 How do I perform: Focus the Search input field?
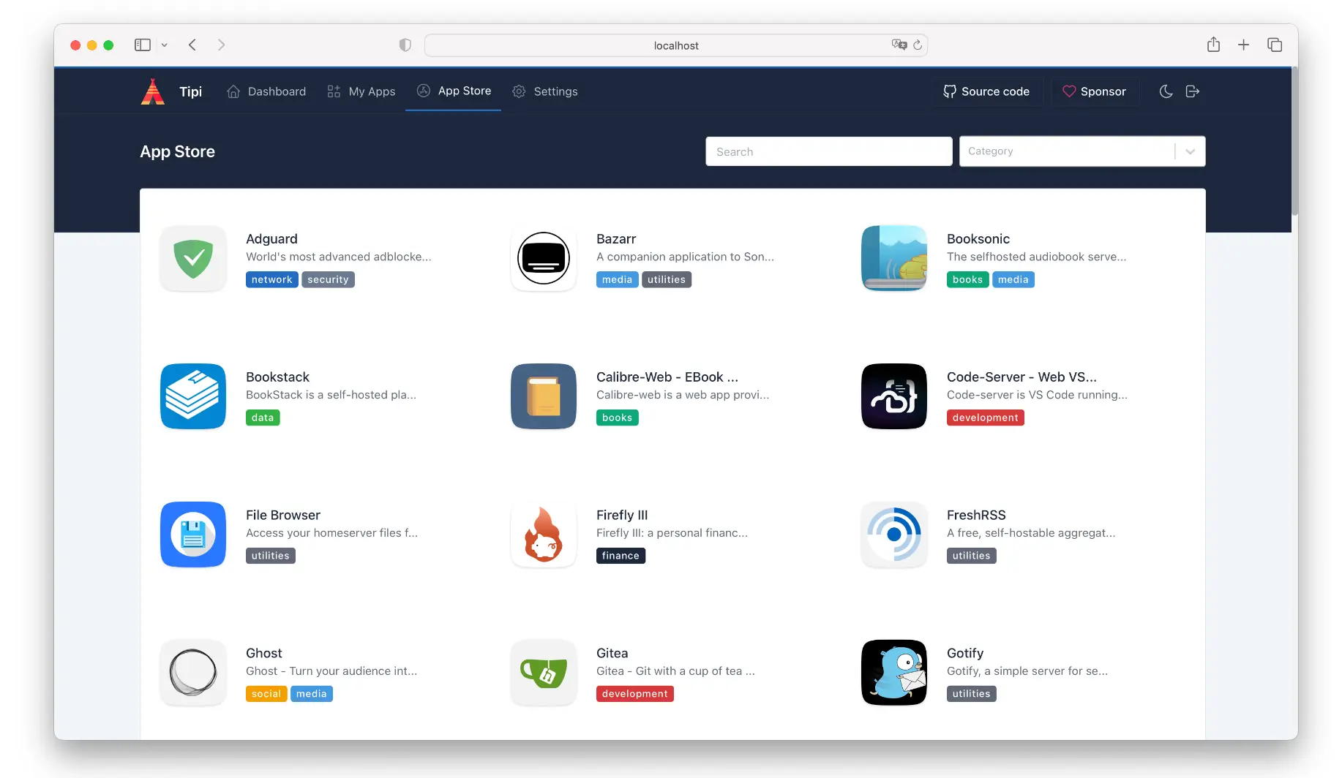tap(829, 151)
